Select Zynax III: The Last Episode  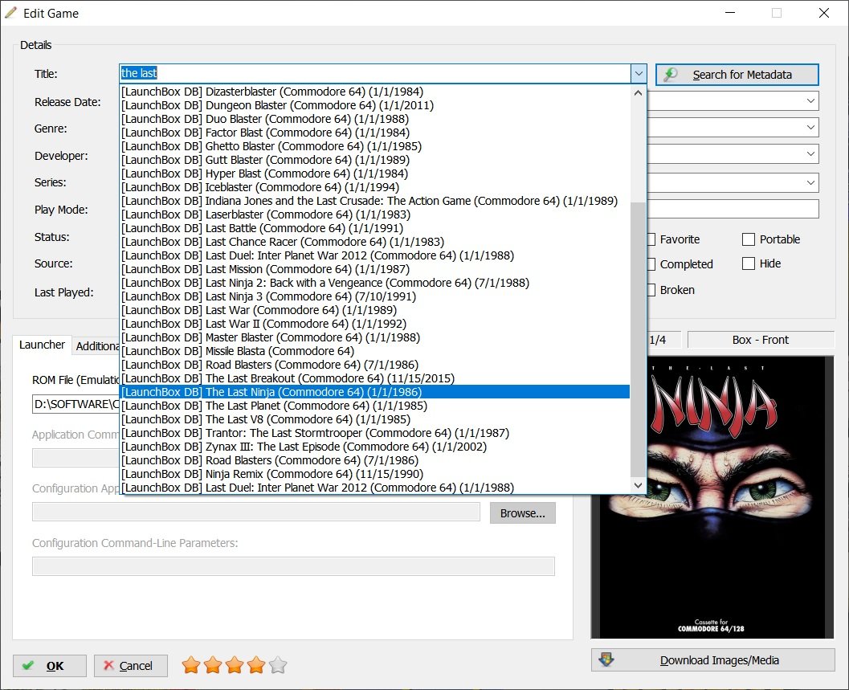(374, 447)
